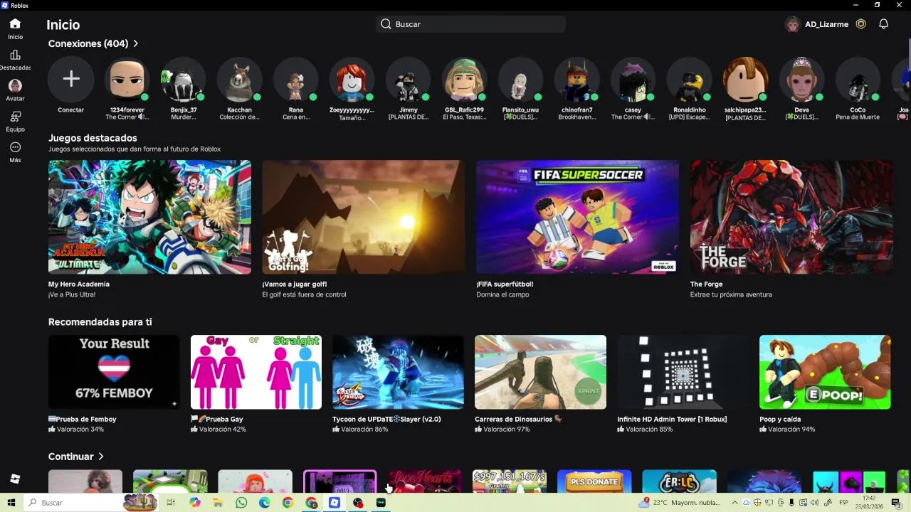
Task: Click 'My Hero Academia' title text
Action: click(79, 284)
